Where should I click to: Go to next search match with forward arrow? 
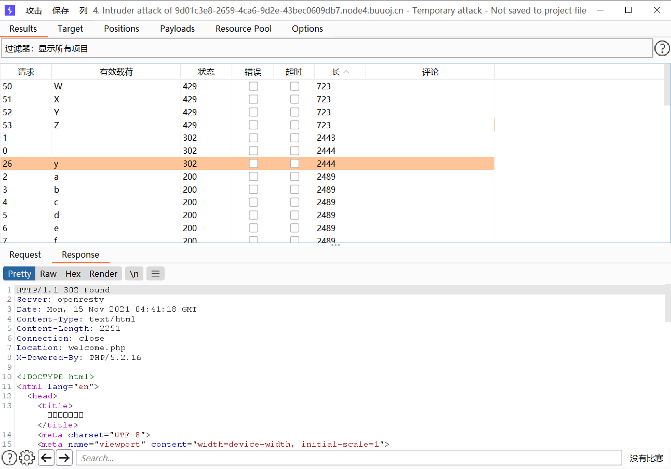pos(64,458)
